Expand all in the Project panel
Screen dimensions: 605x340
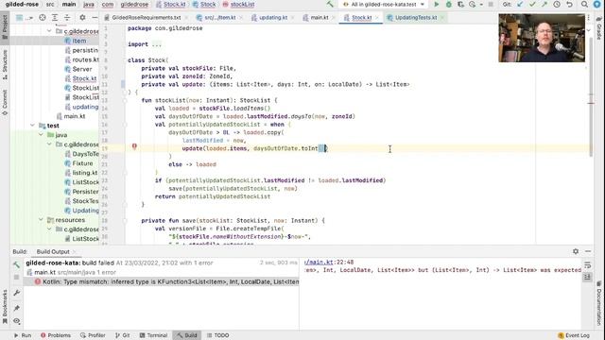pyautogui.click(x=55, y=17)
